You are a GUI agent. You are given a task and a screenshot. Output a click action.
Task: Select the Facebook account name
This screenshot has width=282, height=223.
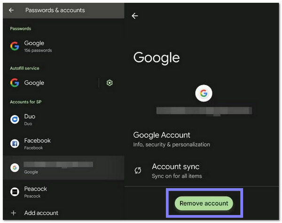coord(37,140)
